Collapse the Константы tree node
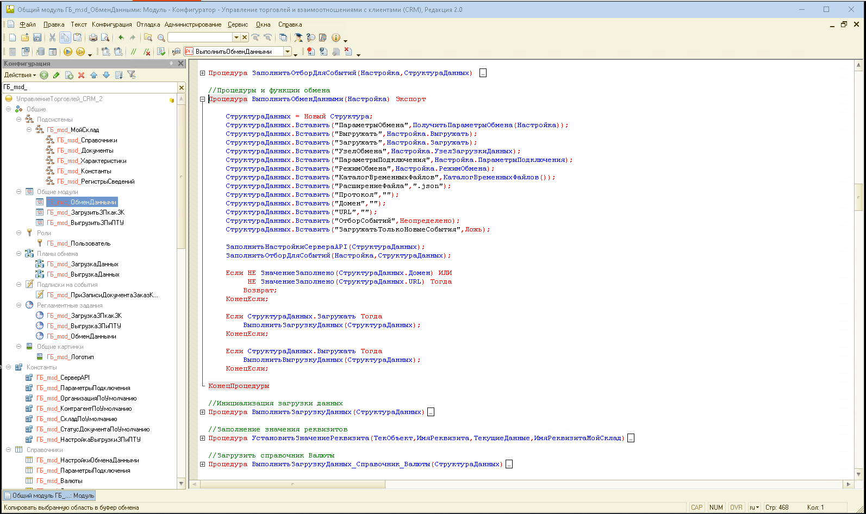This screenshot has height=514, width=866. point(9,367)
